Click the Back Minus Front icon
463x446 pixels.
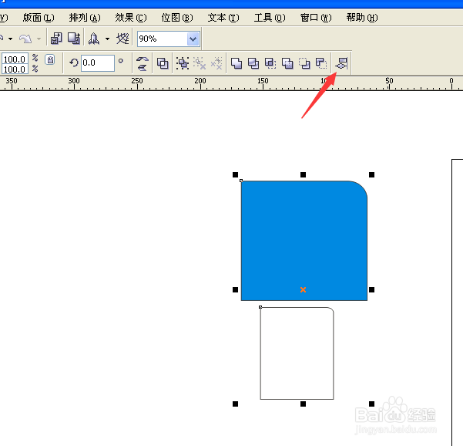[x=321, y=63]
